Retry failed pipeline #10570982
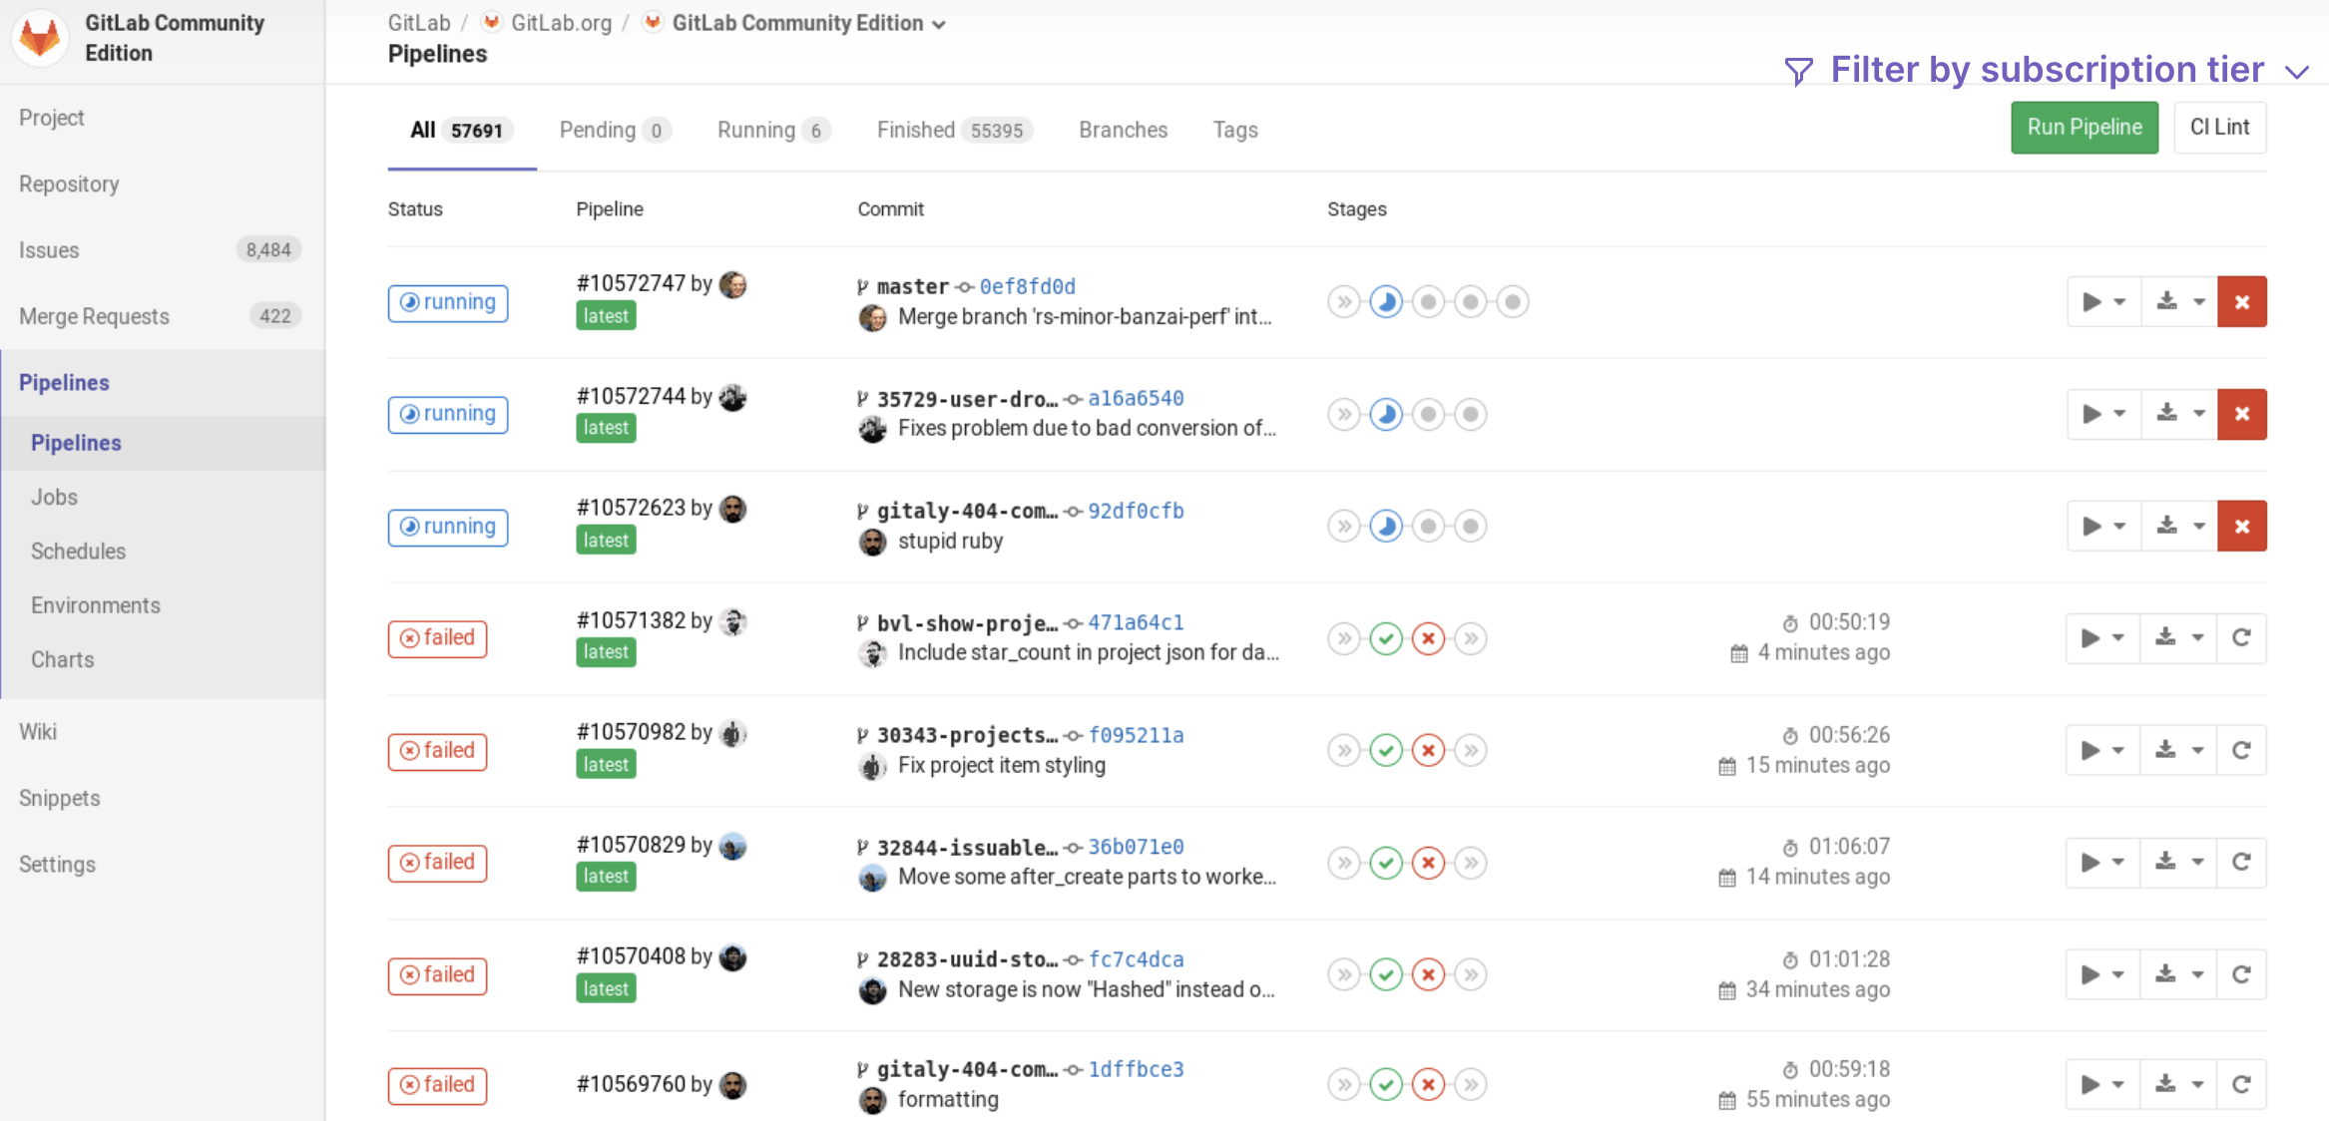The height and width of the screenshot is (1121, 2329). point(2241,750)
